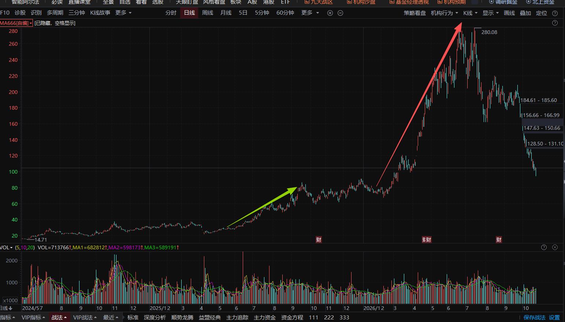Select the 深度分析 indicator template
Image resolution: width=565 pixels, height=322 pixels.
click(x=155, y=317)
